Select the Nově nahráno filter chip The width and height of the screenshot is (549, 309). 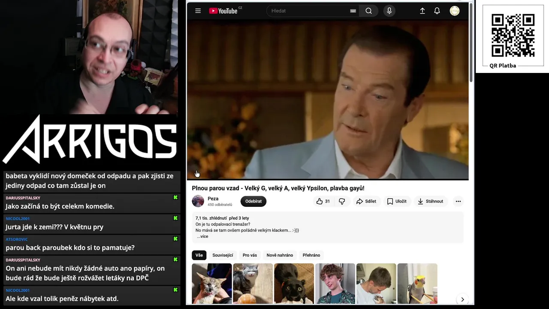(280, 255)
